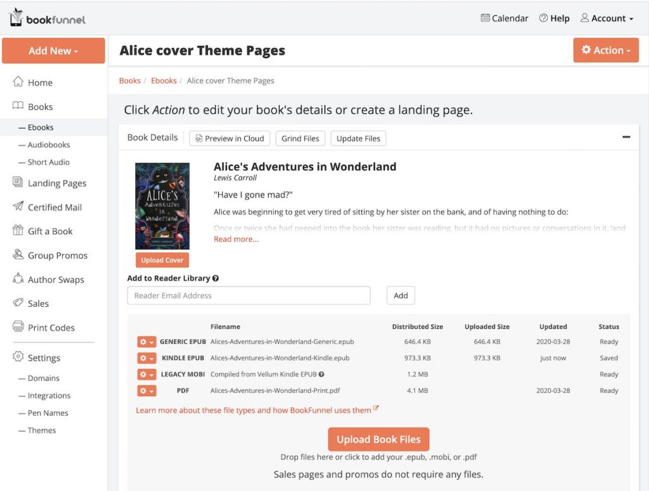Click Ebooks breadcrumb link
Image resolution: width=649 pixels, height=491 pixels.
coord(164,80)
